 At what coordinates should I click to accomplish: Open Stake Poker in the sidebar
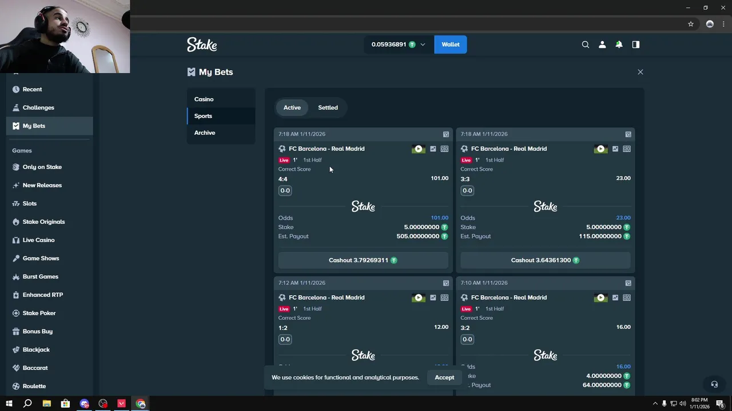[x=50, y=313]
